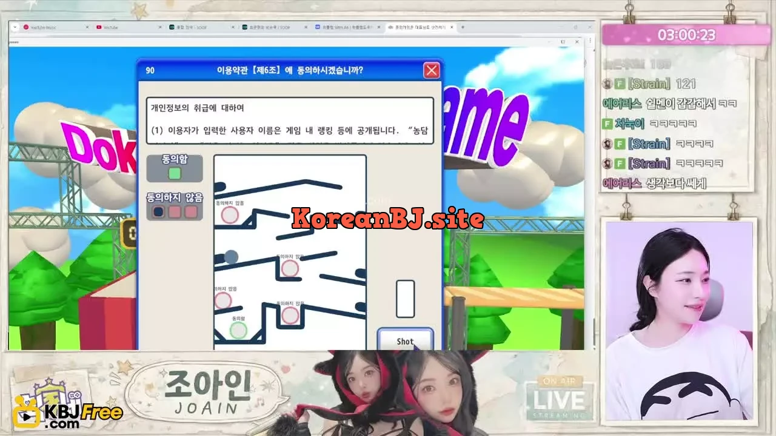The height and width of the screenshot is (436, 776).
Task: Click the Shot button
Action: pos(405,340)
